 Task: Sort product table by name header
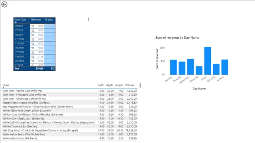point(6,85)
